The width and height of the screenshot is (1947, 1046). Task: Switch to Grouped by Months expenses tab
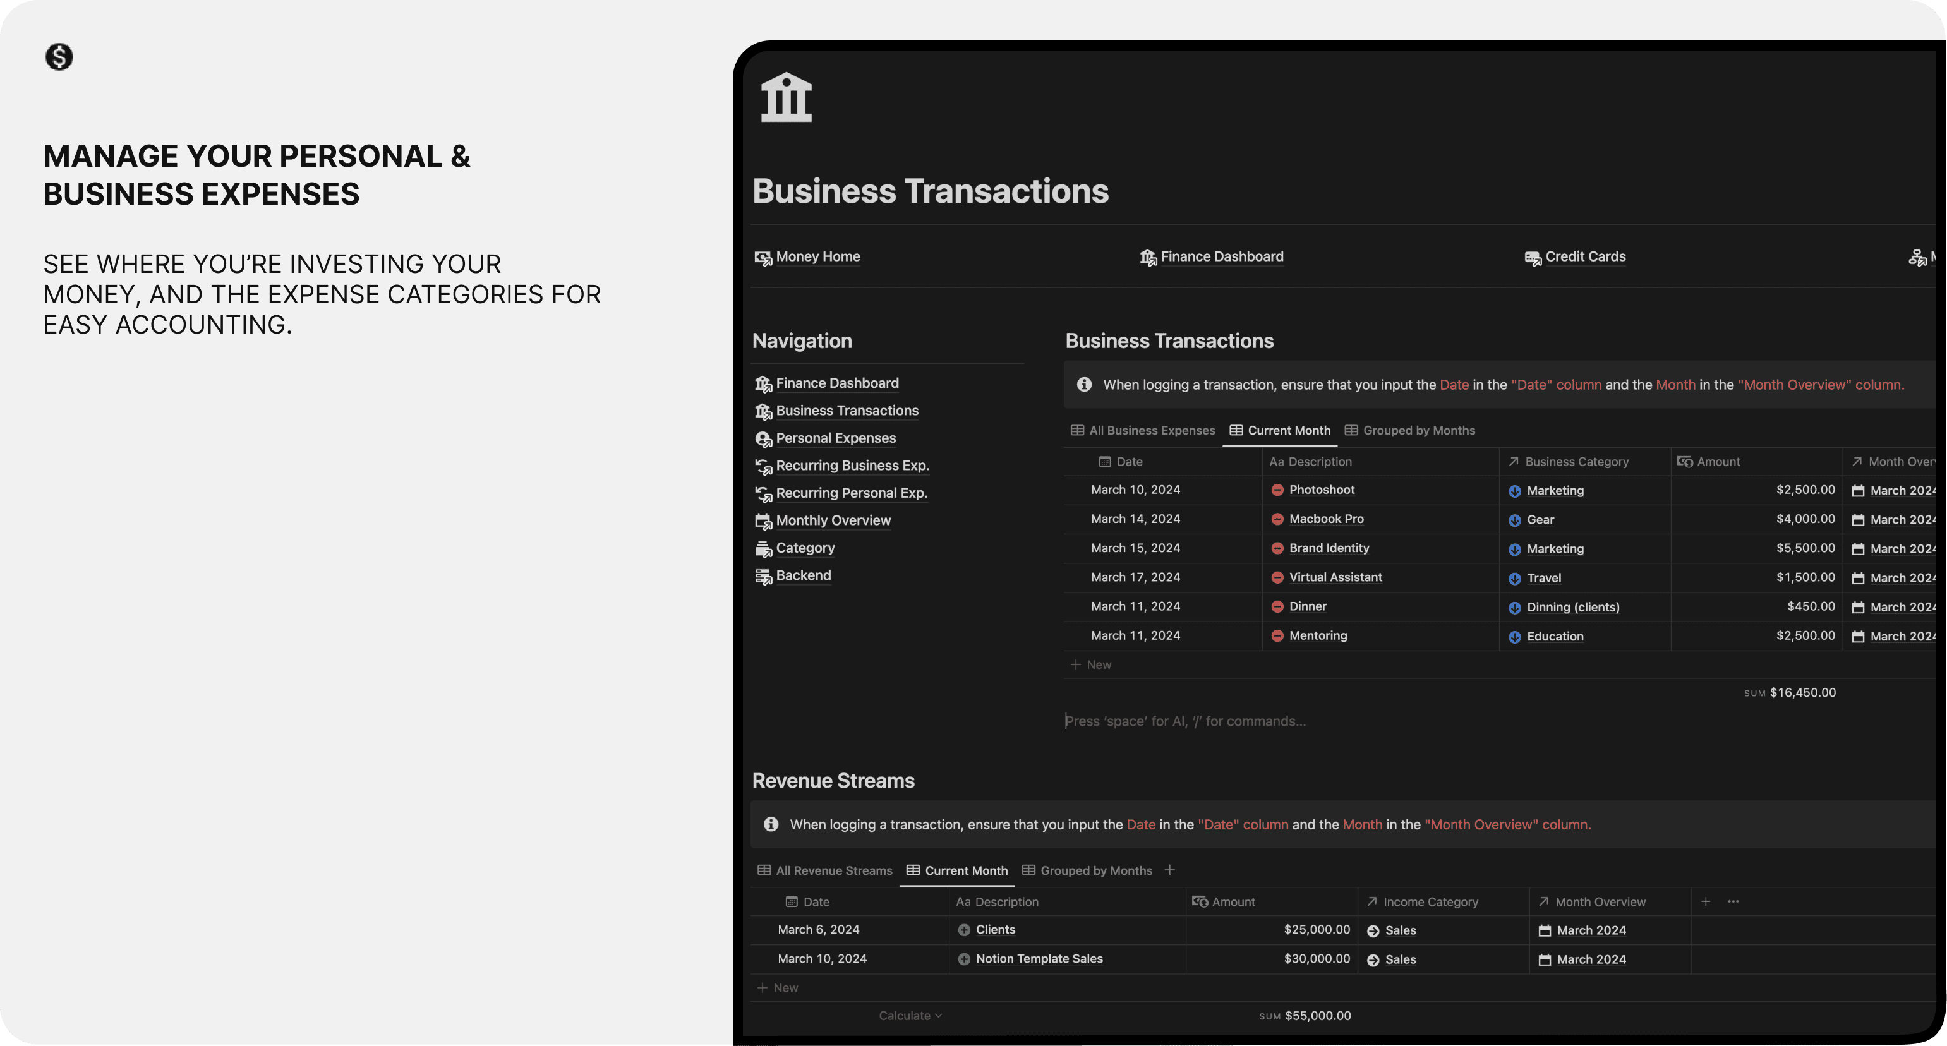[1409, 431]
